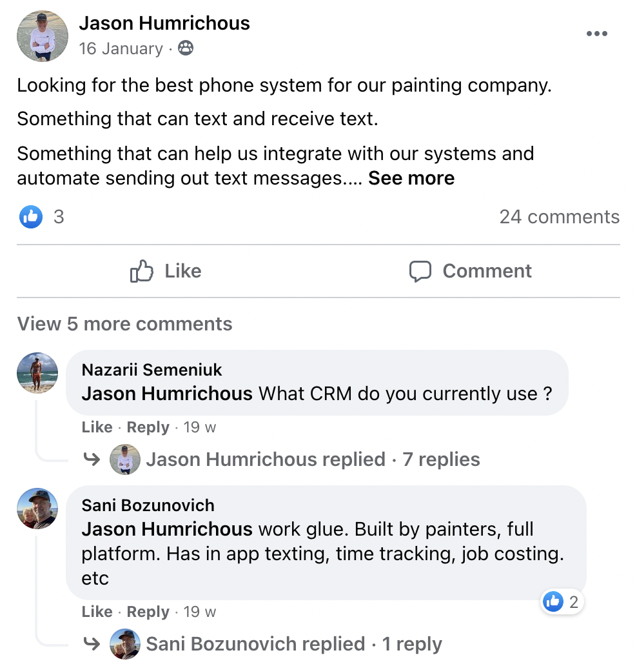Click the group audience icon beside the date
This screenshot has width=637, height=666.
tap(186, 48)
